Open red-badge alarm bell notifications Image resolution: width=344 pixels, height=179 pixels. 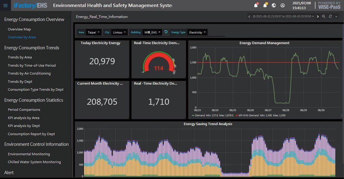tap(256, 5)
